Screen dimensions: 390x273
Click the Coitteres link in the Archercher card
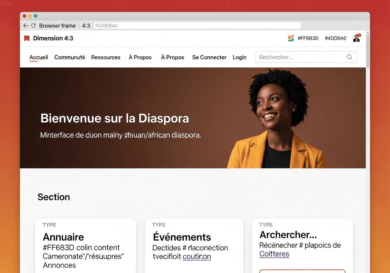[274, 254]
